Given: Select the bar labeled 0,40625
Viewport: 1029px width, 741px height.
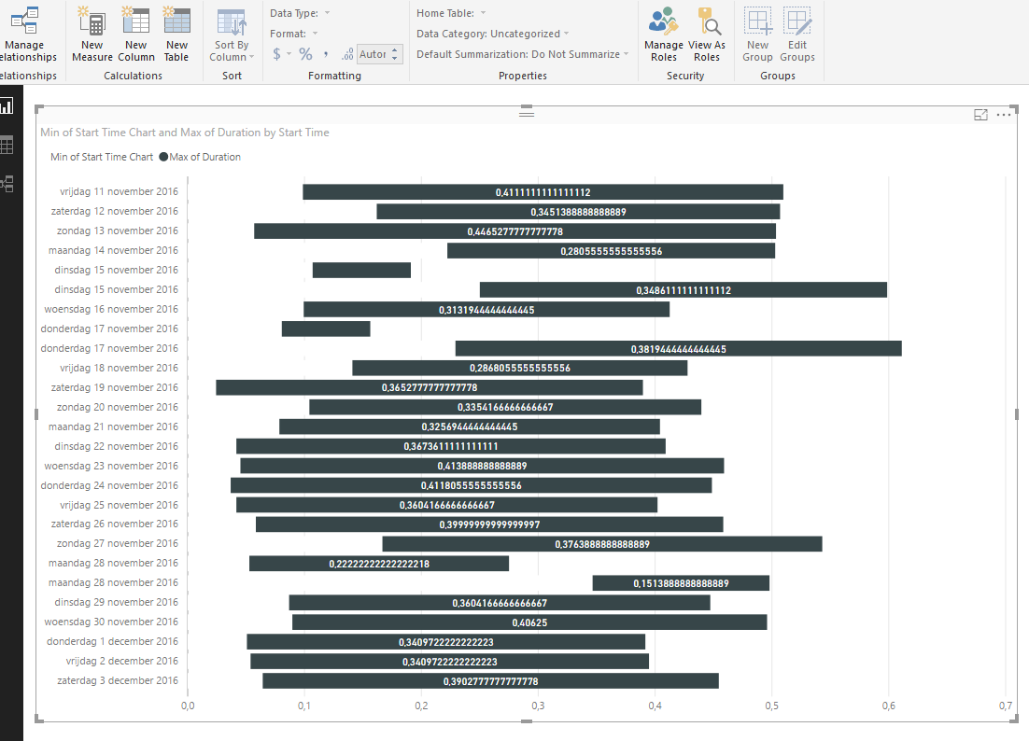Looking at the screenshot, I should point(529,622).
